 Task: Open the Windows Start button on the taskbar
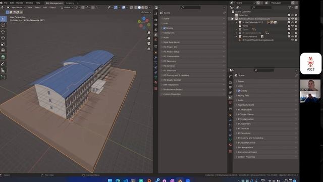110,180
